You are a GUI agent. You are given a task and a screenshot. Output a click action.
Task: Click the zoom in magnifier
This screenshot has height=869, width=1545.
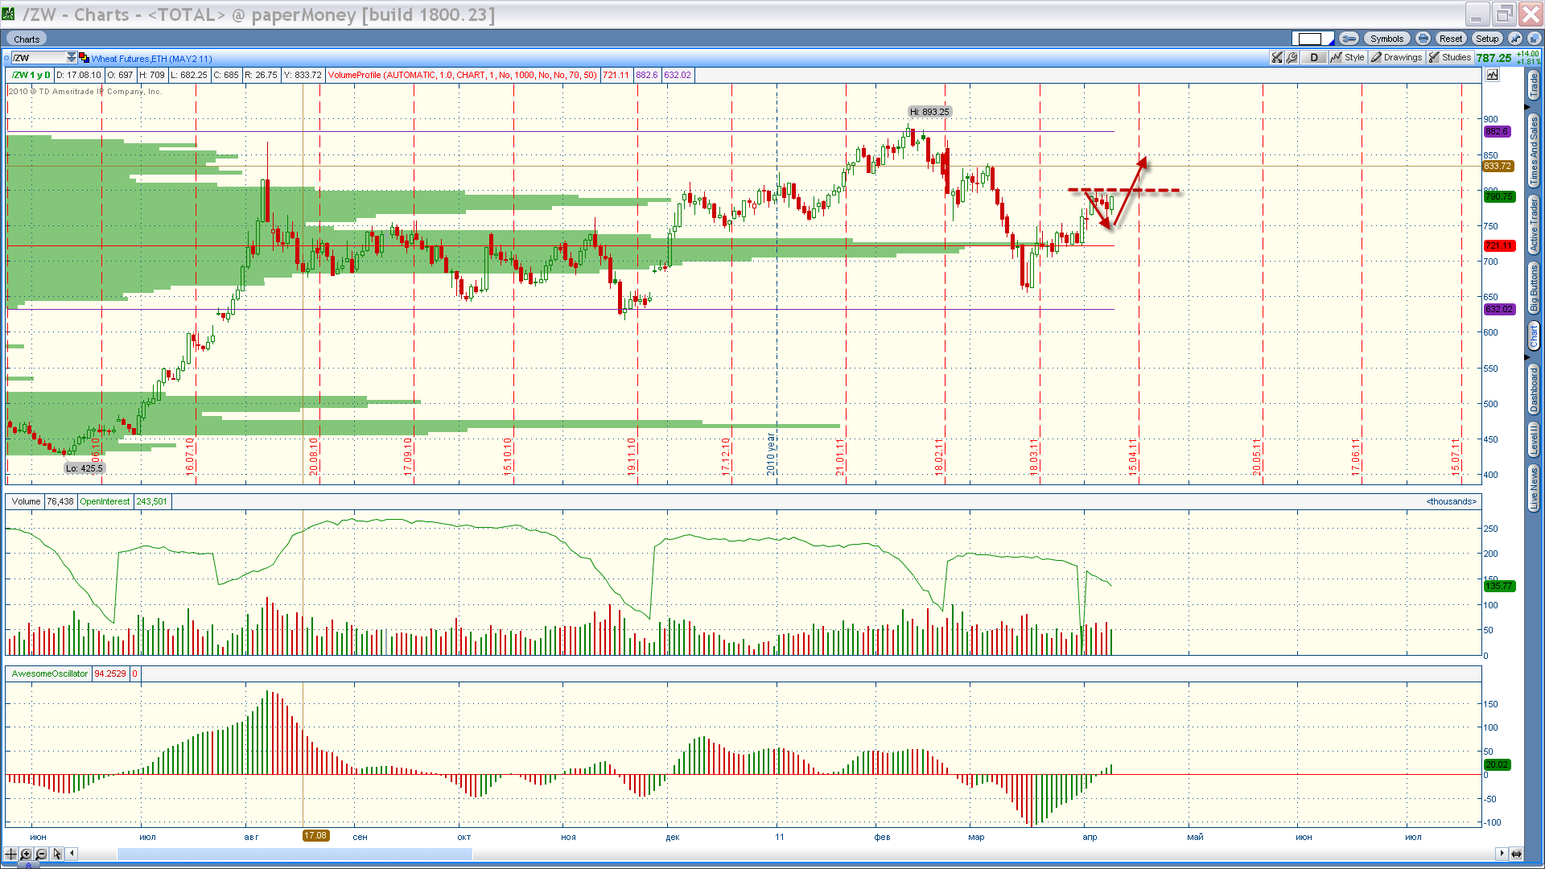coord(27,854)
